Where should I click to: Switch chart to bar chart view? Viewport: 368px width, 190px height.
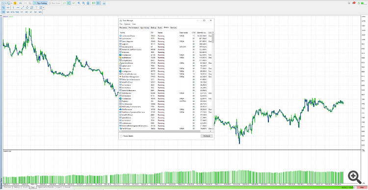pyautogui.click(x=64, y=3)
